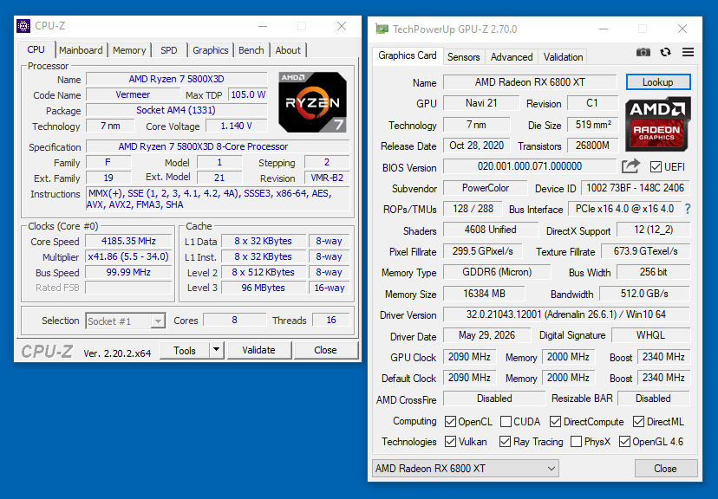Click the Core Speed value 4185.35 MHz
Image resolution: width=718 pixels, height=499 pixels.
tap(128, 241)
